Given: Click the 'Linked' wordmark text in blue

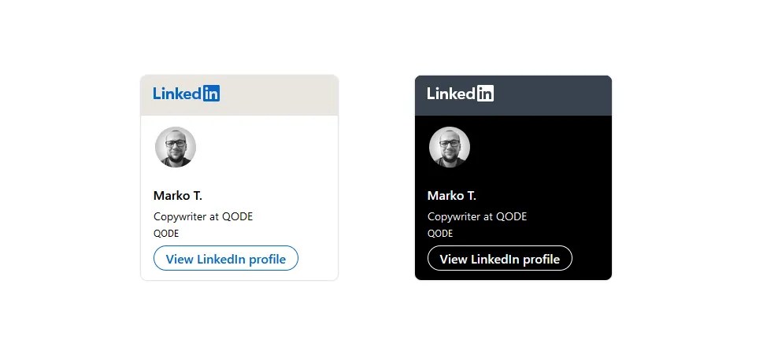Looking at the screenshot, I should [177, 94].
